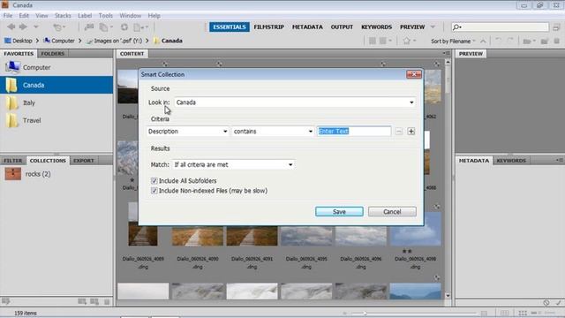Screen dimensions: 565x318
Task: Click the lock thumbnail grid icon
Action: pos(505,313)
